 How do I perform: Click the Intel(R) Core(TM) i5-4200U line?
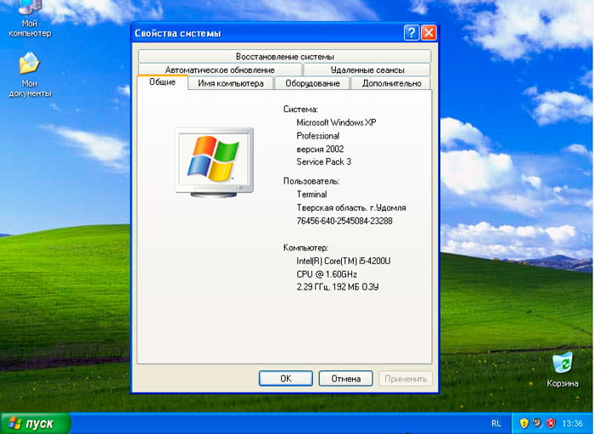(x=343, y=261)
